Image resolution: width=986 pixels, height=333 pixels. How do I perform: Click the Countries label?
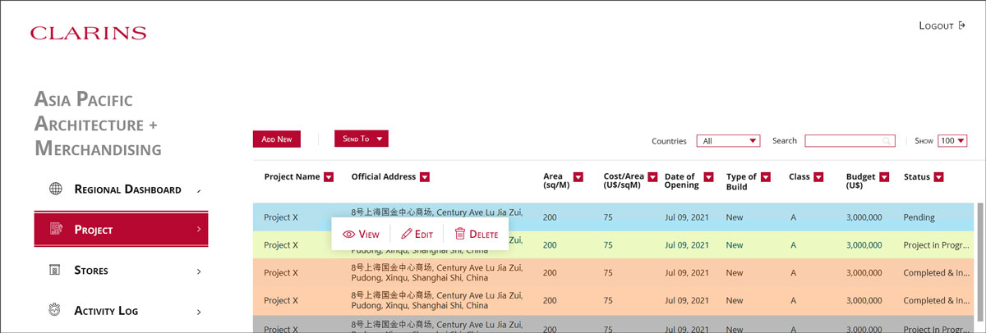point(669,141)
